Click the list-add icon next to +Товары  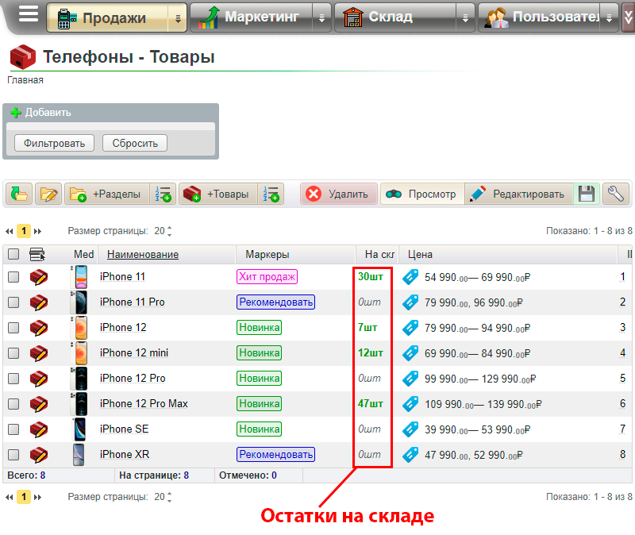tap(271, 194)
